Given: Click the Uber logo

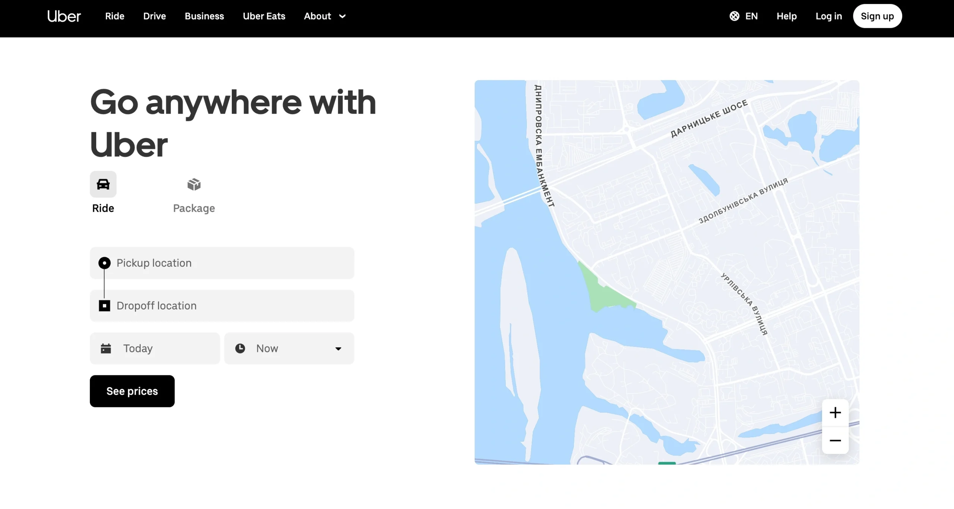Looking at the screenshot, I should (x=64, y=16).
